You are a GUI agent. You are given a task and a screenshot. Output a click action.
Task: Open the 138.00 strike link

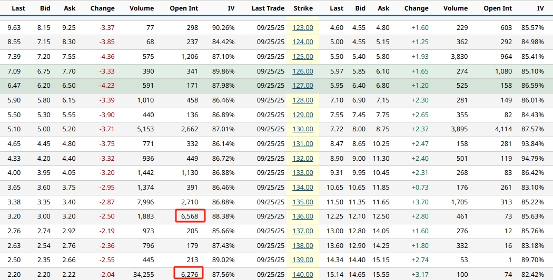coord(302,245)
